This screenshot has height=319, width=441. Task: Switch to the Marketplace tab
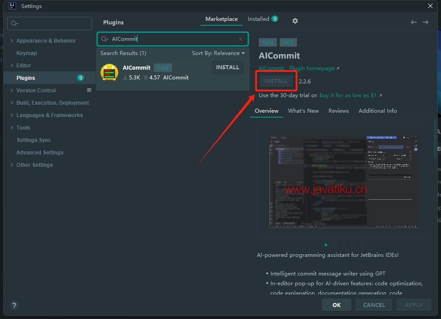click(x=221, y=19)
